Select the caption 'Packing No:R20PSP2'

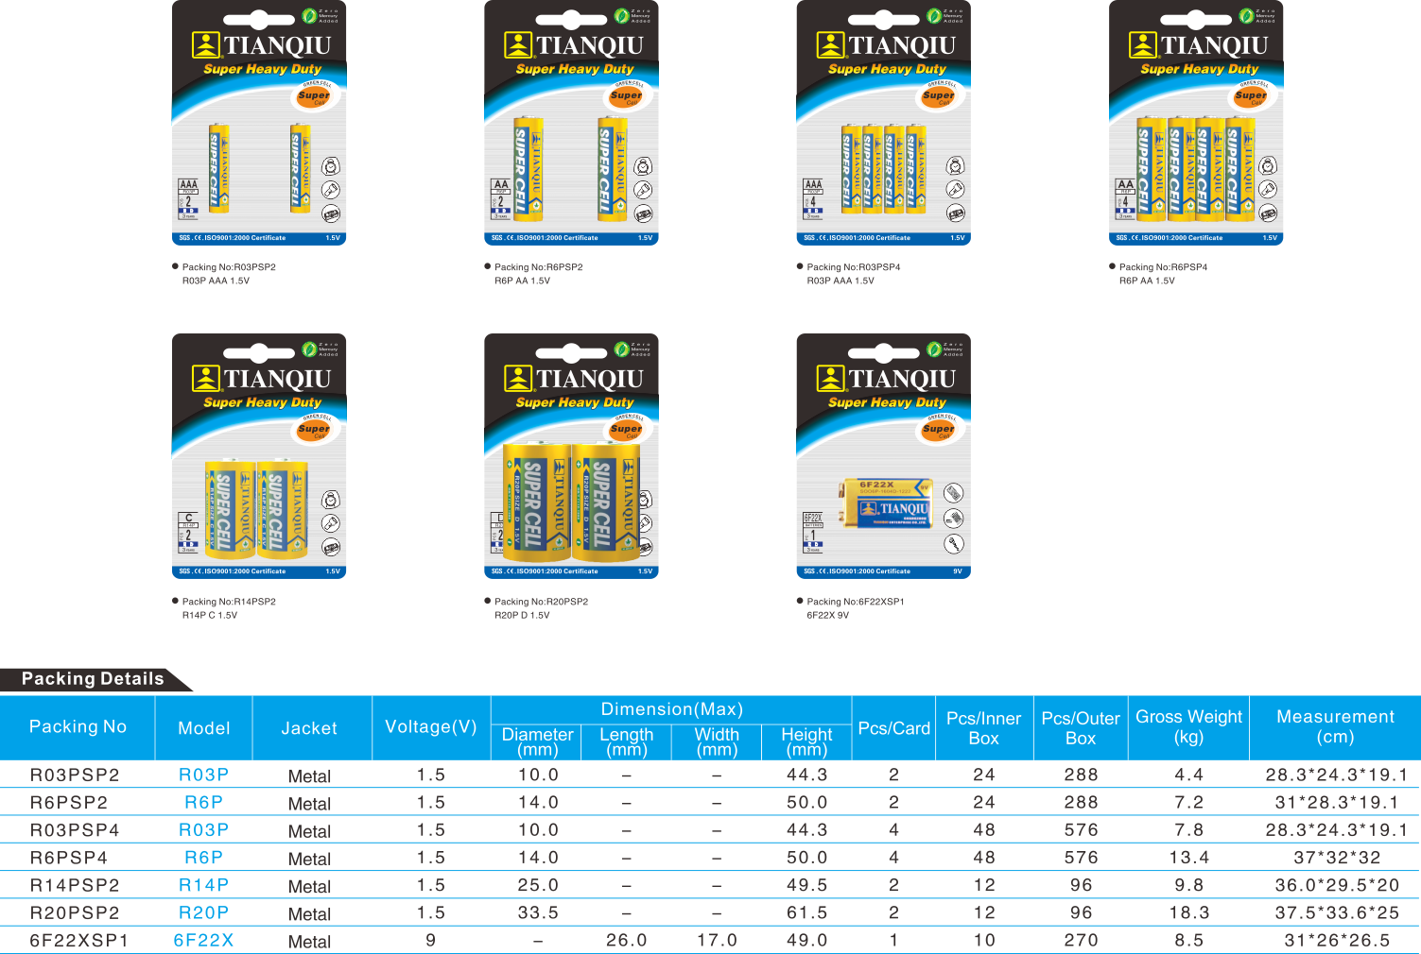pyautogui.click(x=542, y=602)
